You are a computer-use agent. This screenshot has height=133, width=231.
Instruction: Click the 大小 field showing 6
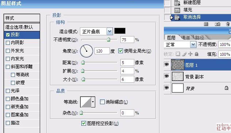tap(127, 79)
